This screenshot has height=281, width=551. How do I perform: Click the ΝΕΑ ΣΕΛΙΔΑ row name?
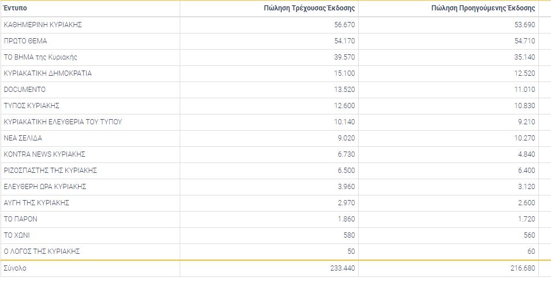coord(23,138)
